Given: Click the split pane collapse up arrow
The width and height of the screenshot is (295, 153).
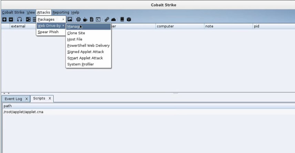Looking at the screenshot, I should pyautogui.click(x=4, y=93).
